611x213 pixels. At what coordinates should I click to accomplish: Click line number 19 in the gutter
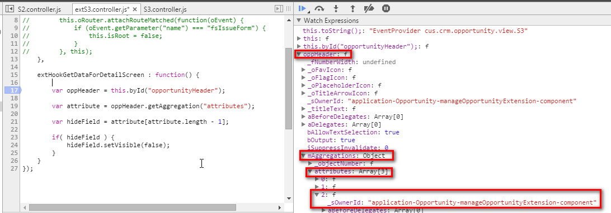[15, 106]
